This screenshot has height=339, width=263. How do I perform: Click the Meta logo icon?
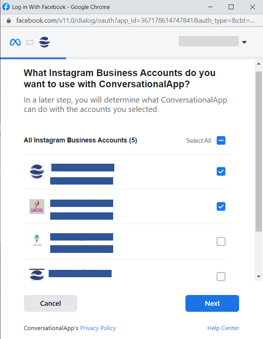click(15, 42)
